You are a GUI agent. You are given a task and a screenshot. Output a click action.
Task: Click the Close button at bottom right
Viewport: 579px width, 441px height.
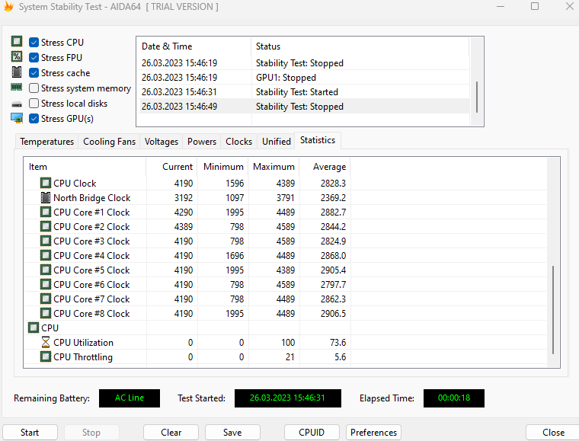[553, 432]
